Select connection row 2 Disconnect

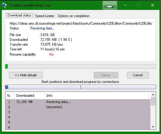pyautogui.click(x=78, y=107)
